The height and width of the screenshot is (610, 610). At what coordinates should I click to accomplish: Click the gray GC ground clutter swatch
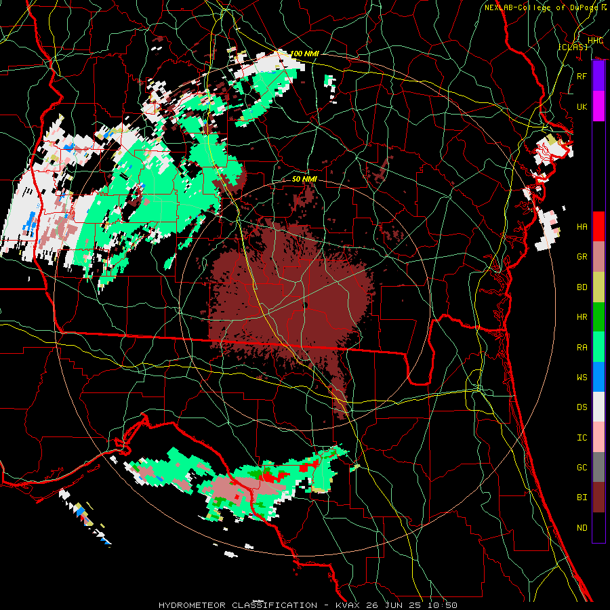[598, 468]
